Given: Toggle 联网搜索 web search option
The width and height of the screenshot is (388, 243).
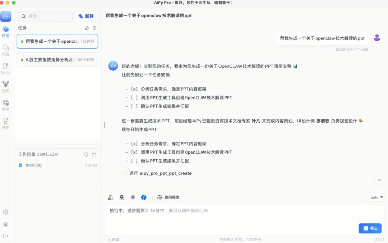Looking at the screenshot, I should point(168,197).
